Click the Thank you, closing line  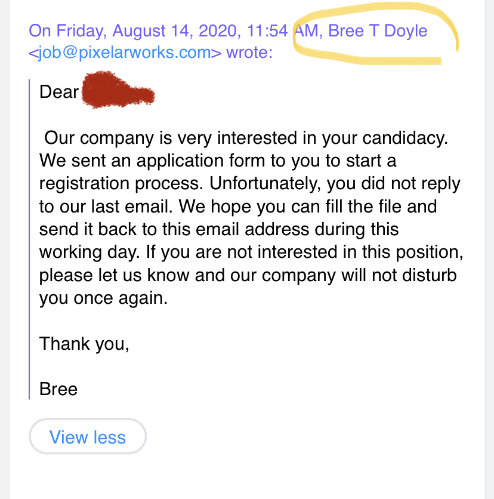tap(84, 344)
